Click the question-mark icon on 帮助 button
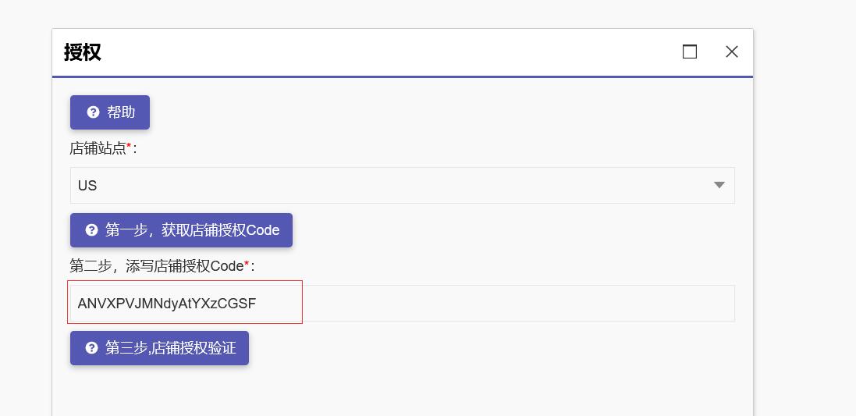This screenshot has width=856, height=416. 94,112
